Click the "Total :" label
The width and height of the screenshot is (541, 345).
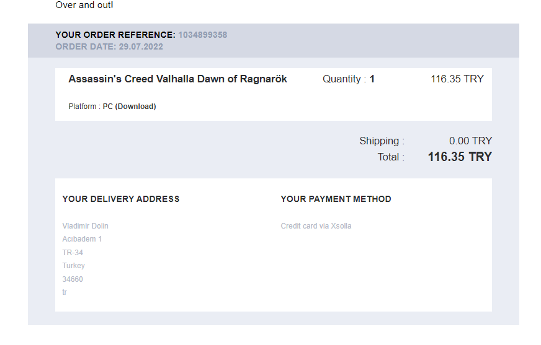coord(391,157)
